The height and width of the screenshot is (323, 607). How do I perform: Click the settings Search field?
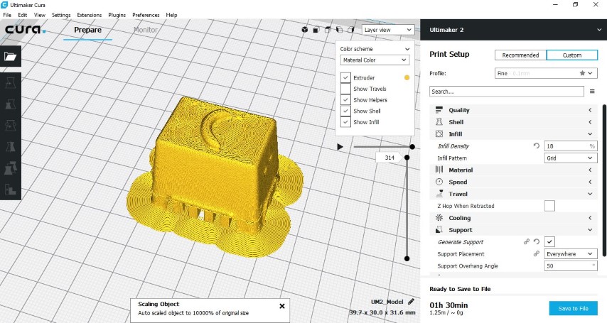click(x=506, y=92)
